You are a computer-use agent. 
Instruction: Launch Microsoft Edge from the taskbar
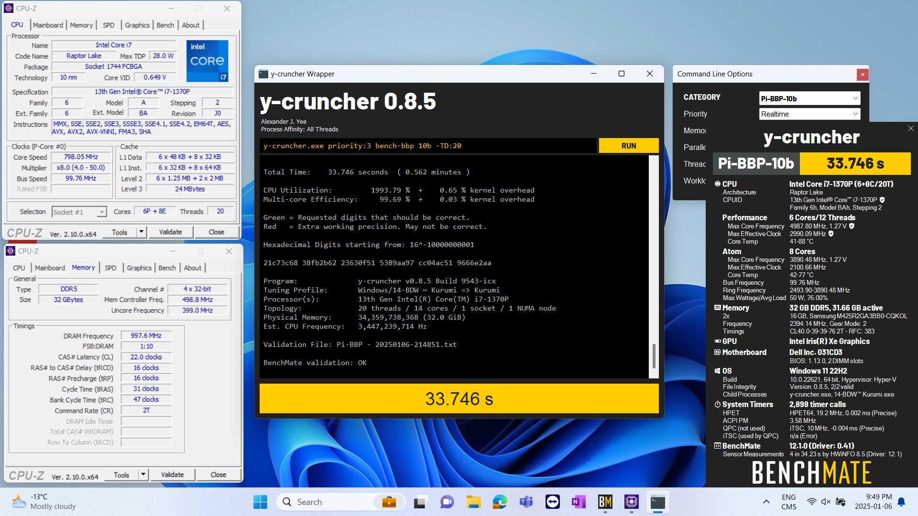tap(500, 502)
